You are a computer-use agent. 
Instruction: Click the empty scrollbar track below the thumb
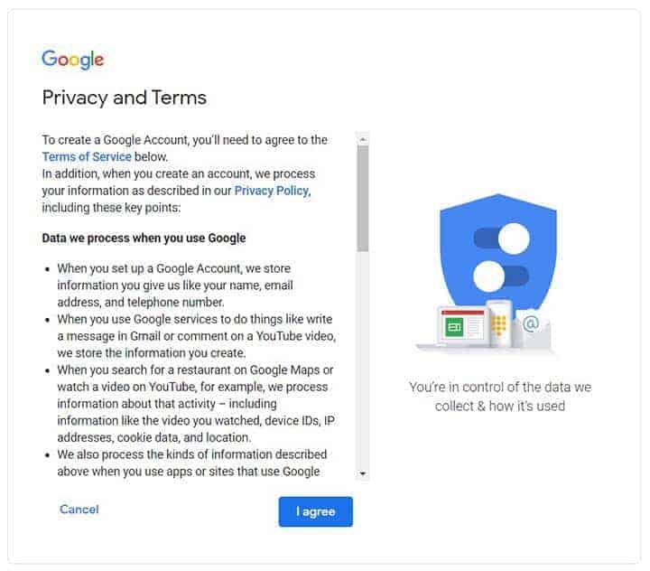coord(363,361)
